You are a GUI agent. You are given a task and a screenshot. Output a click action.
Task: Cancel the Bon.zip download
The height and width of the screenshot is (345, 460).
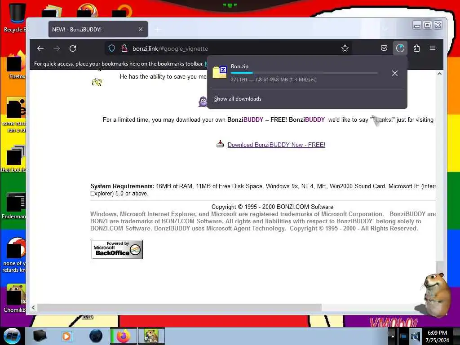(x=395, y=73)
